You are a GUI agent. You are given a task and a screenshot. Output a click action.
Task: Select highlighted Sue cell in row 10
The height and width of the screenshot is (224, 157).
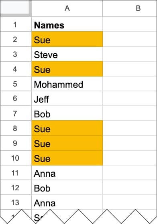[67, 158]
